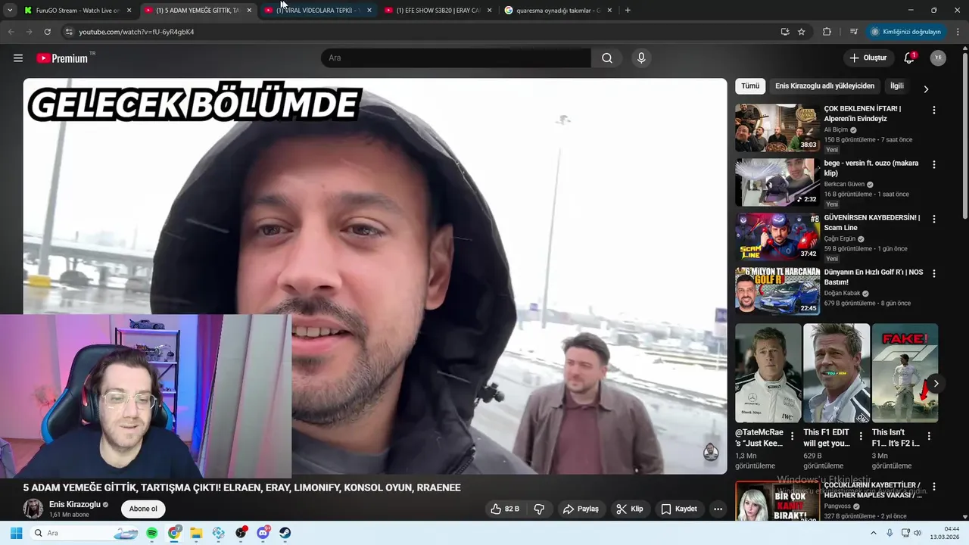Close the EFE SHOW S3B20 tab

(489, 11)
